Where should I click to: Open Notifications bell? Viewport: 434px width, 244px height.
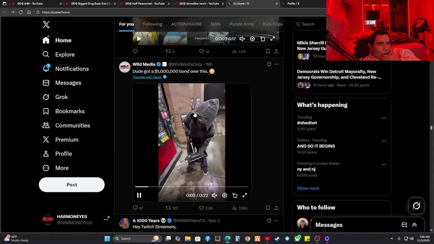click(65, 68)
